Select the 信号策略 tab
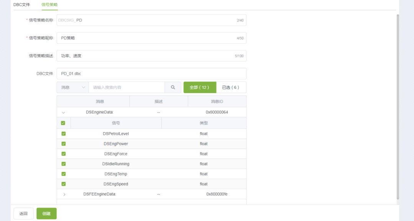Viewport: 414px width, 221px height. point(49,5)
